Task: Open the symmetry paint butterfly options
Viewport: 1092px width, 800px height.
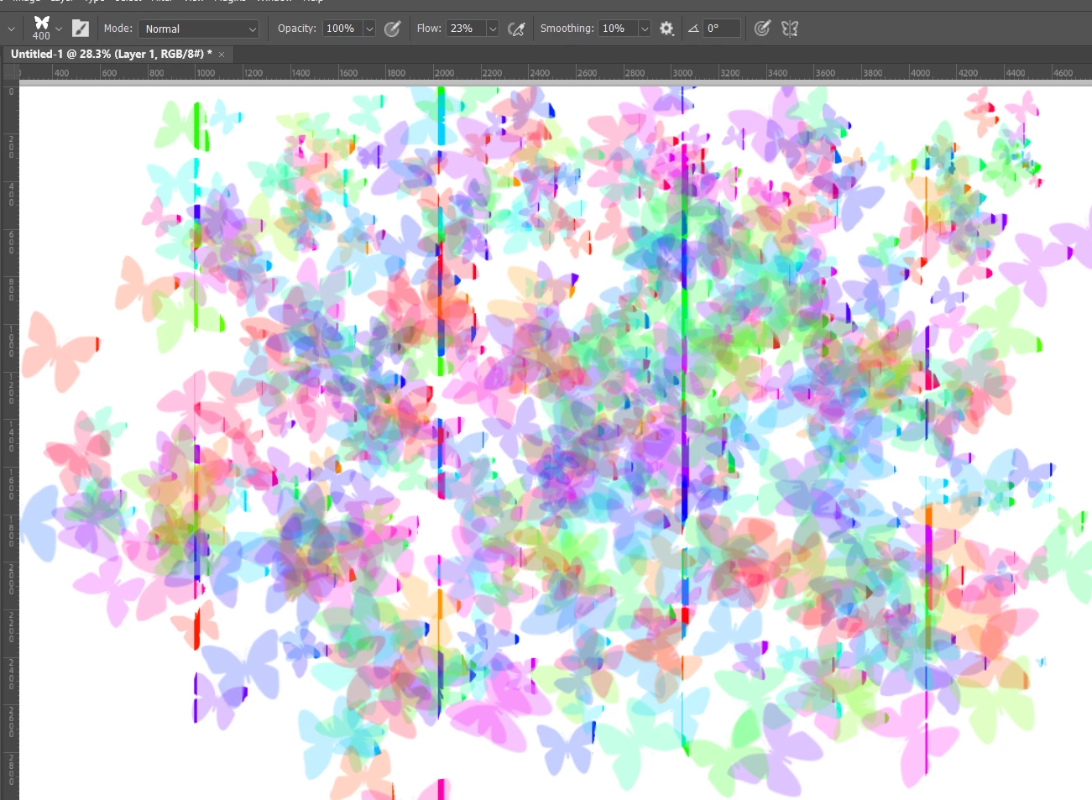Action: [790, 29]
